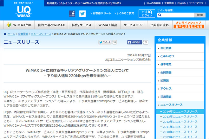
Task: Go to ホーム breadcrumb link
Action: (11, 34)
